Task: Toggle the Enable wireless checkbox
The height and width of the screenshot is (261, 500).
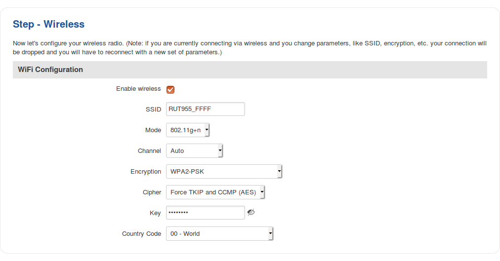Action: tap(170, 89)
